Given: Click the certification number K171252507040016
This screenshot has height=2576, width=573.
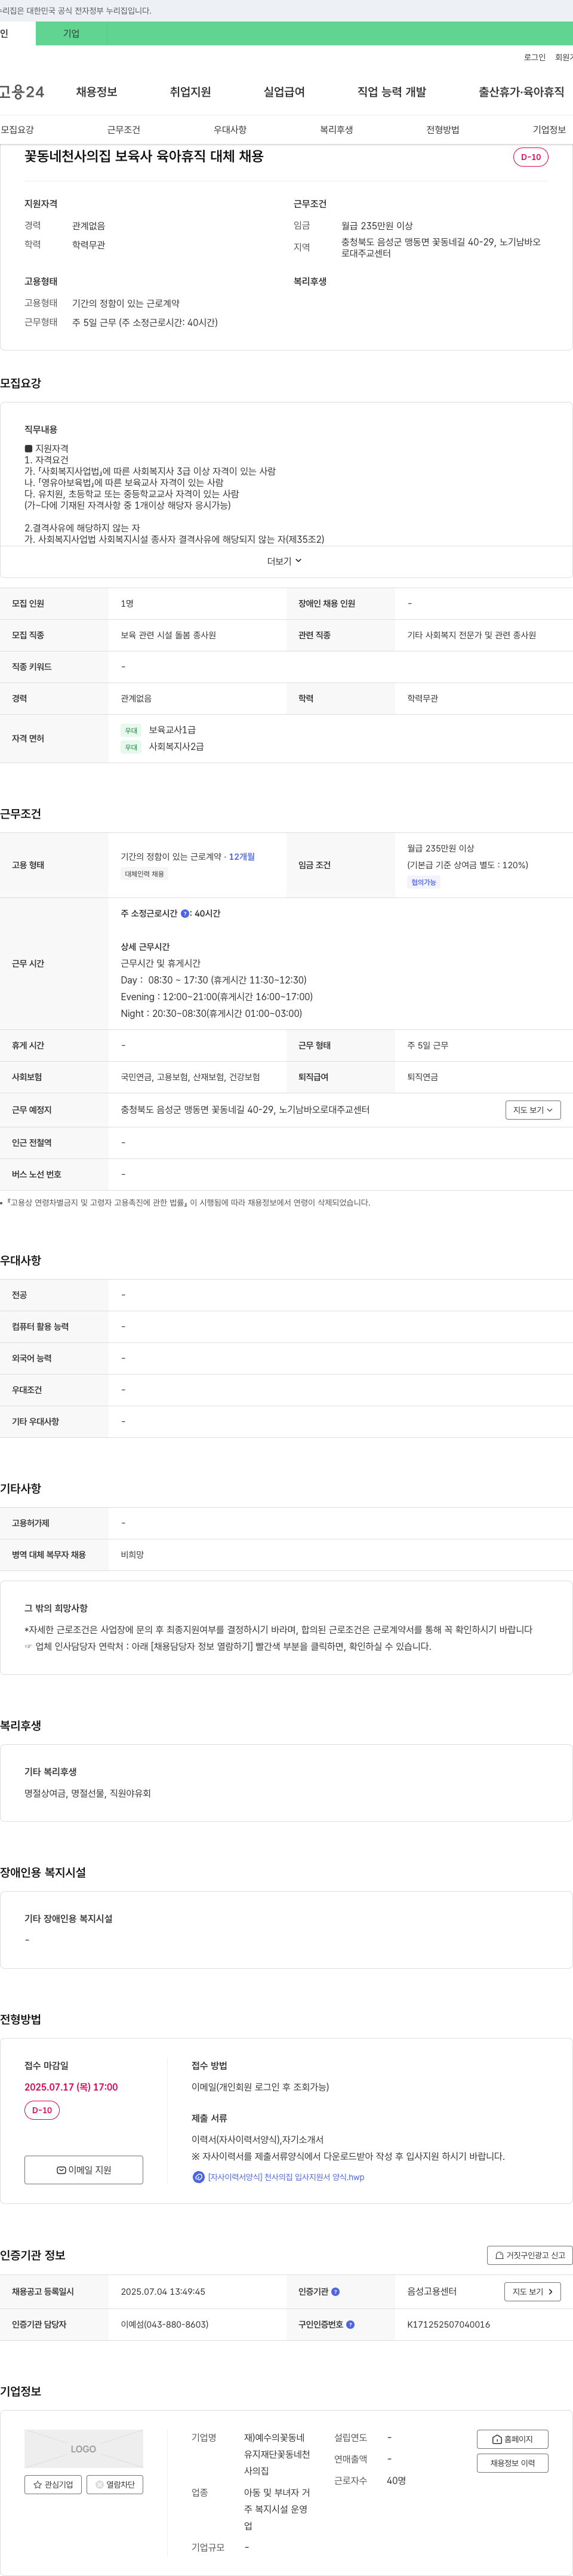Looking at the screenshot, I should [449, 2324].
